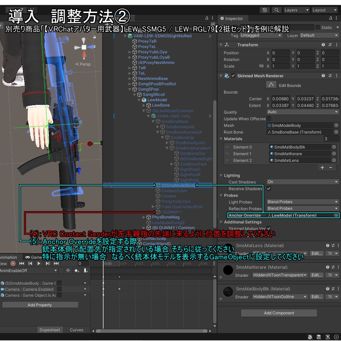The image size is (341, 341).
Task: Open the AnimEnableOff clip dropdown
Action: (28, 270)
